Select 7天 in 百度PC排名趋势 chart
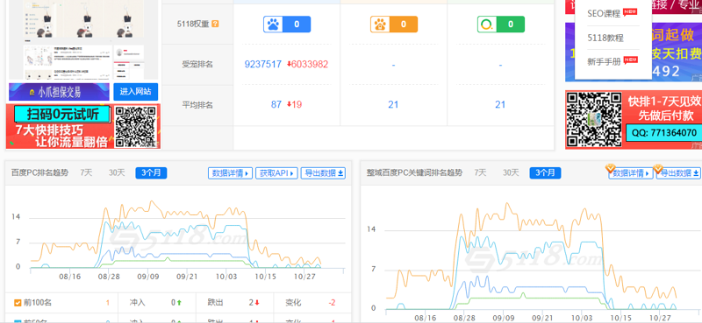 click(86, 173)
